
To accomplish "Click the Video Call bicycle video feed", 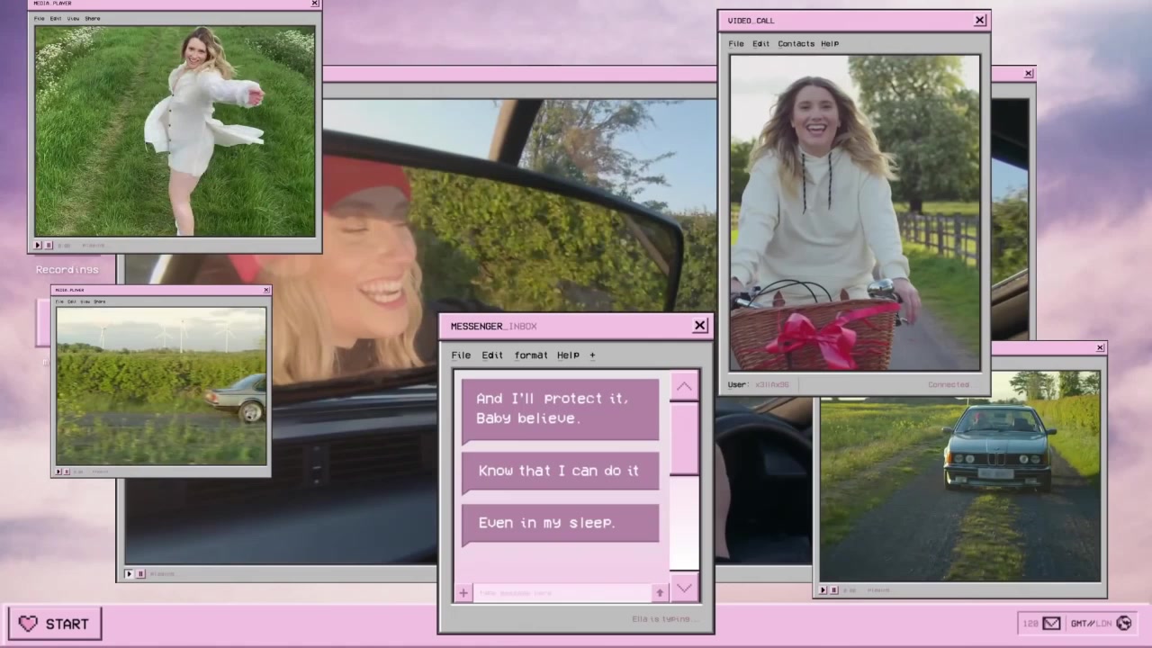I will (855, 212).
